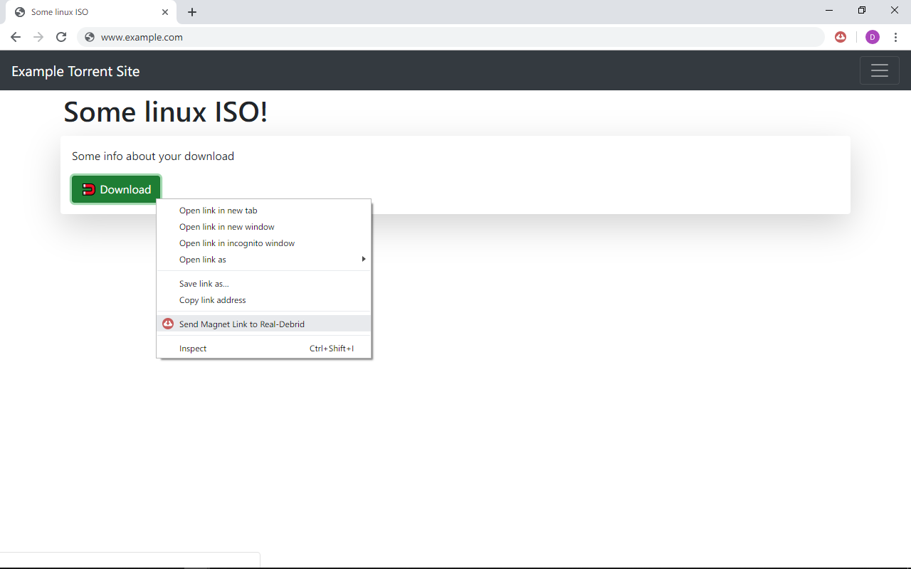Select Send Magnet Link to Real-Debrid
911x569 pixels.
pos(242,324)
